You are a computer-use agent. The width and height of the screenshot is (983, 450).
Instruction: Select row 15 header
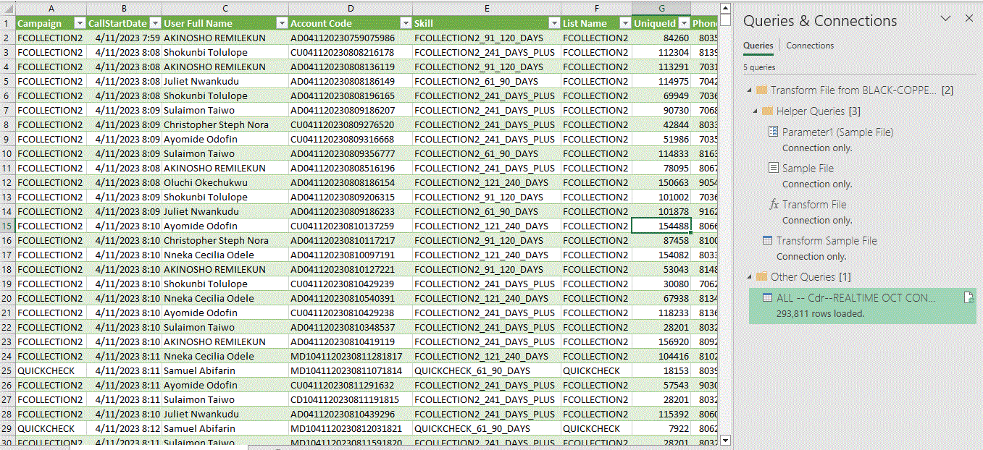pos(7,226)
